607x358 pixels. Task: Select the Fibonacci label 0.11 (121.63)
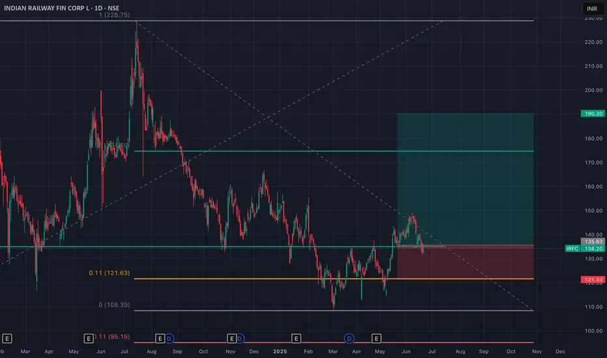click(x=109, y=273)
